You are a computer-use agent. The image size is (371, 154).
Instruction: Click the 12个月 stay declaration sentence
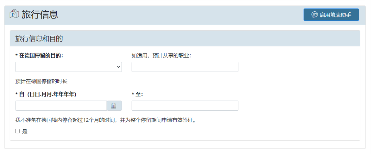106,120
